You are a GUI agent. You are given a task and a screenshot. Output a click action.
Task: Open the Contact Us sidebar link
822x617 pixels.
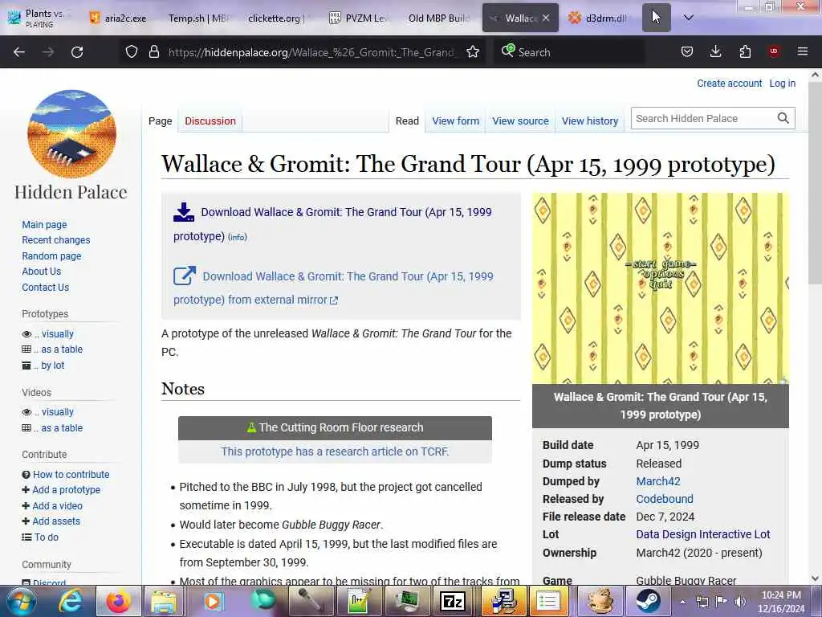tap(46, 287)
